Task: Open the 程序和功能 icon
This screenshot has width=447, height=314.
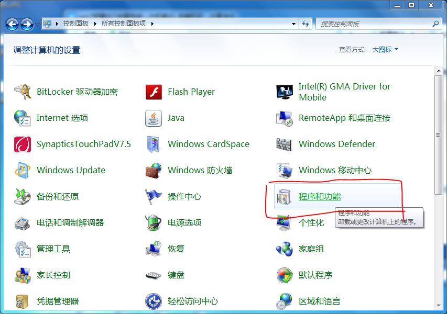Action: pyautogui.click(x=285, y=197)
